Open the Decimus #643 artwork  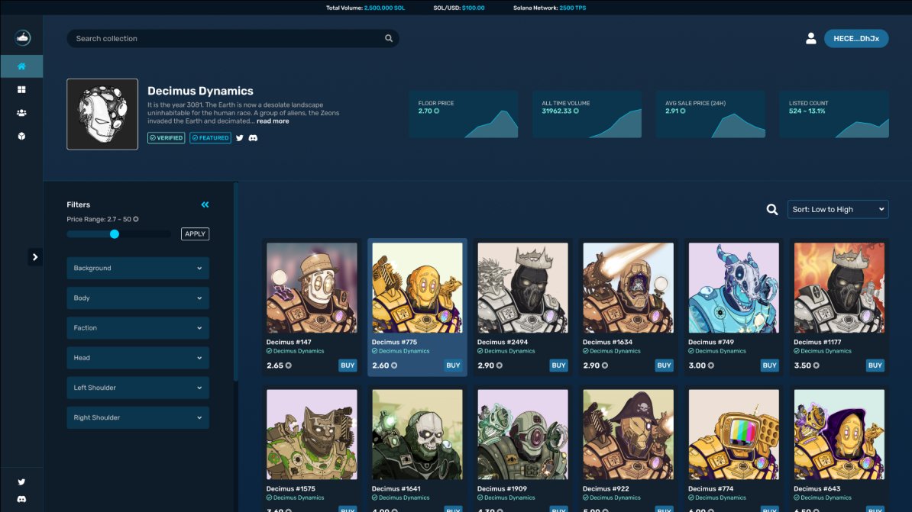tap(839, 435)
